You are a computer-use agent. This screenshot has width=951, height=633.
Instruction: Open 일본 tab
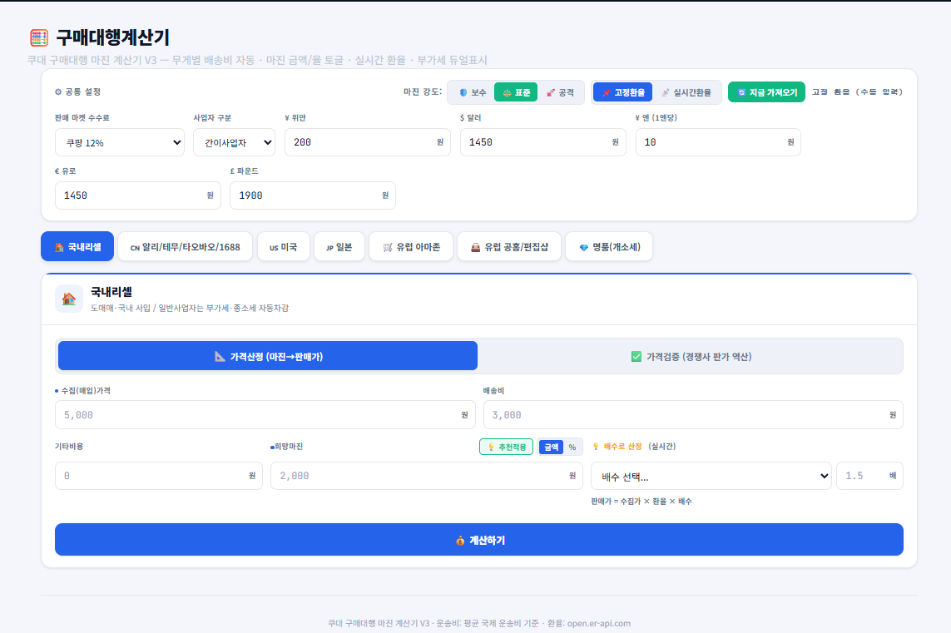[x=339, y=246]
